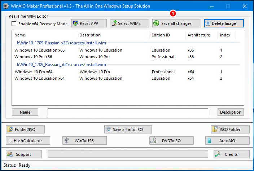254x171 pixels.
Task: Click Education edition ID in x64 row
Action: pos(161,78)
